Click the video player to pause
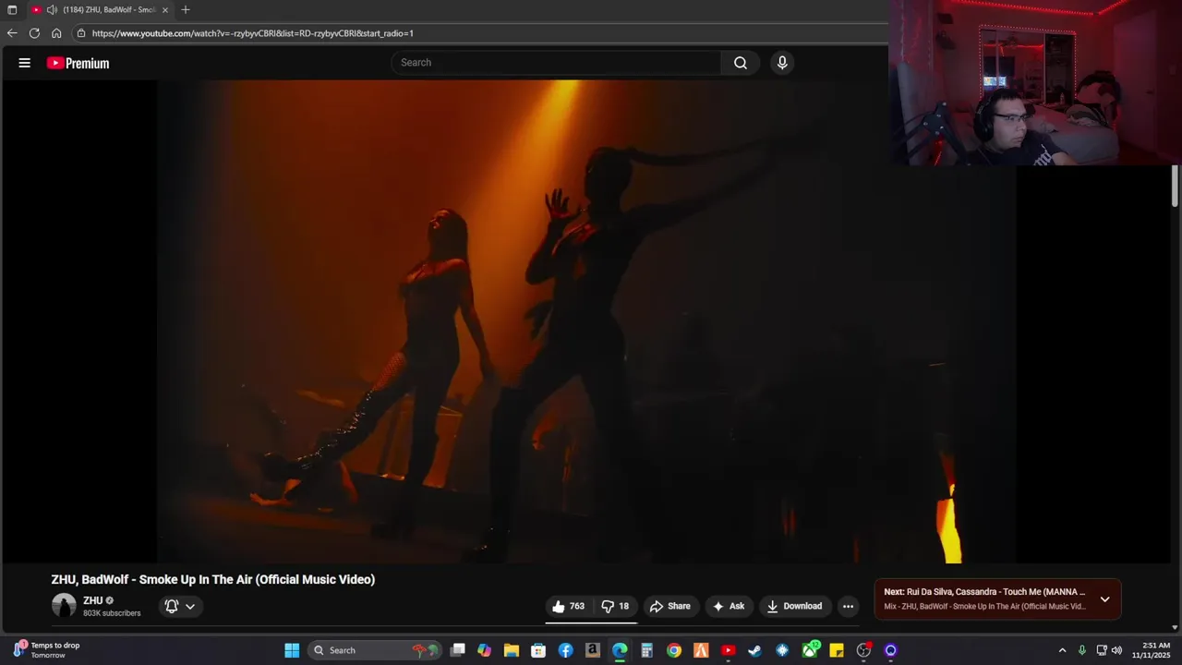1182x665 pixels. (586, 321)
